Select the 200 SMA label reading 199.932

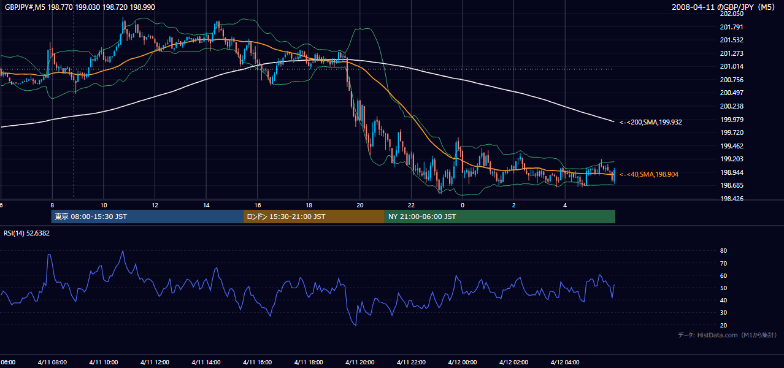[x=651, y=122]
